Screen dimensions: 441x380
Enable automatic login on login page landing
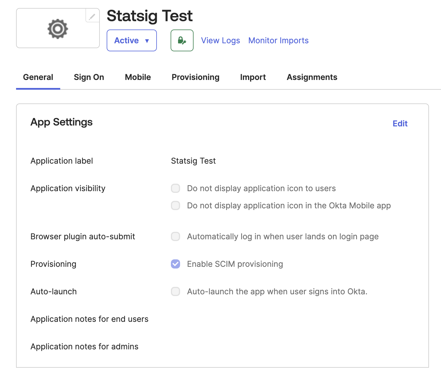point(175,236)
